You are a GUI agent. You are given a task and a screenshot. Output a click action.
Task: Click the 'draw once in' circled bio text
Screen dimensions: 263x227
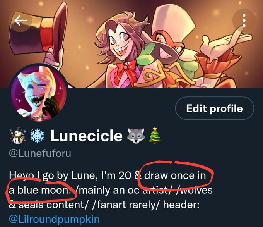pos(175,175)
